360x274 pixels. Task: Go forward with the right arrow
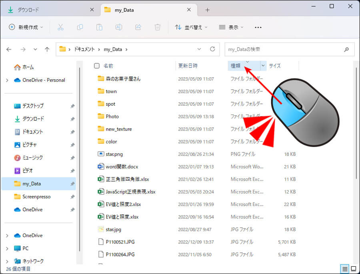click(x=23, y=49)
